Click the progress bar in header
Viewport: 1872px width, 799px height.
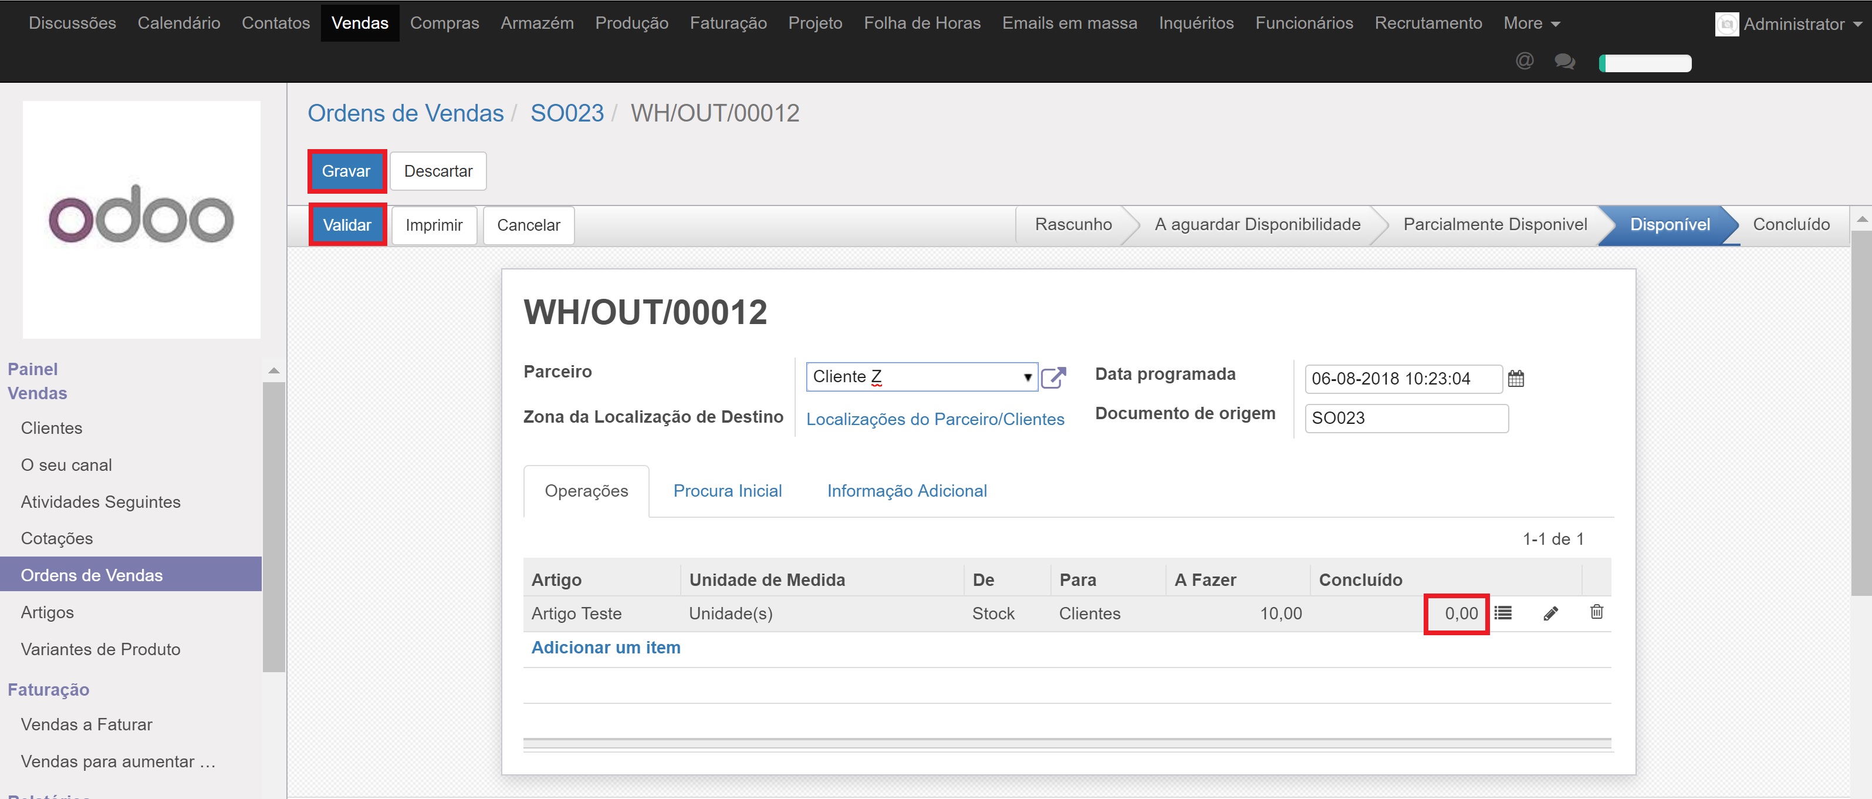tap(1644, 63)
